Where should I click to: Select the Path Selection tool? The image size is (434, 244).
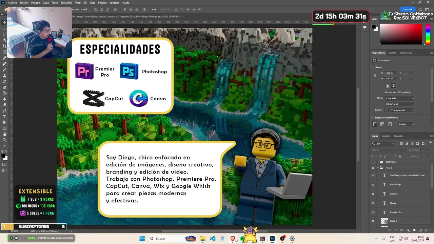(x=4, y=122)
